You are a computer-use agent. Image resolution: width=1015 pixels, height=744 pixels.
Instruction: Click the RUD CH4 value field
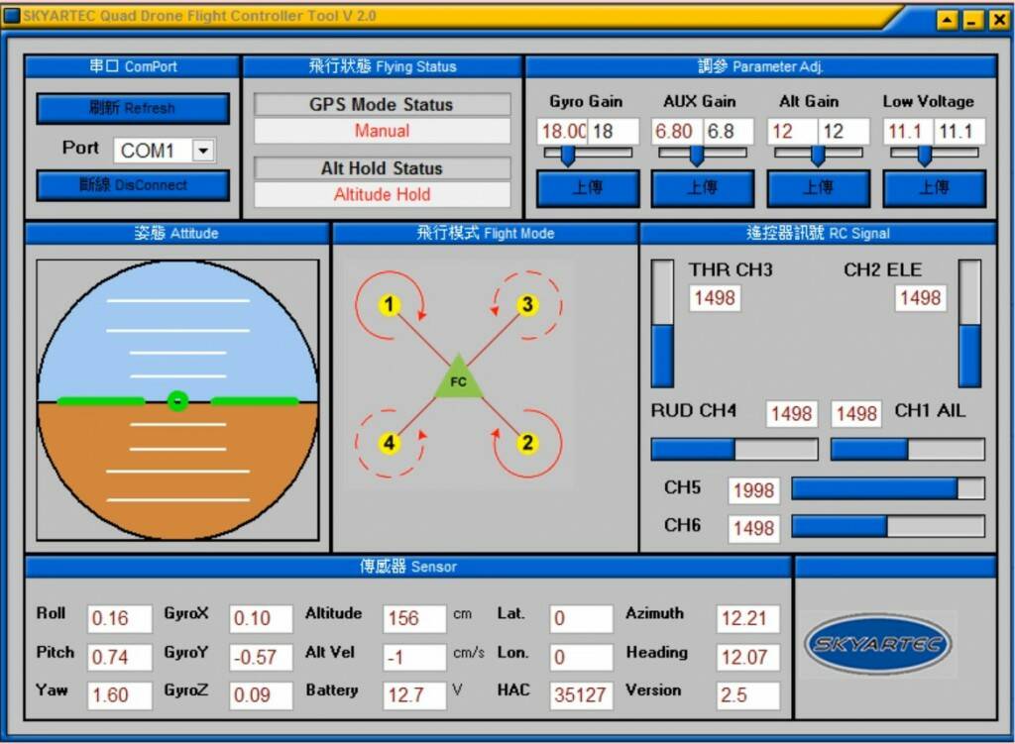pos(792,414)
